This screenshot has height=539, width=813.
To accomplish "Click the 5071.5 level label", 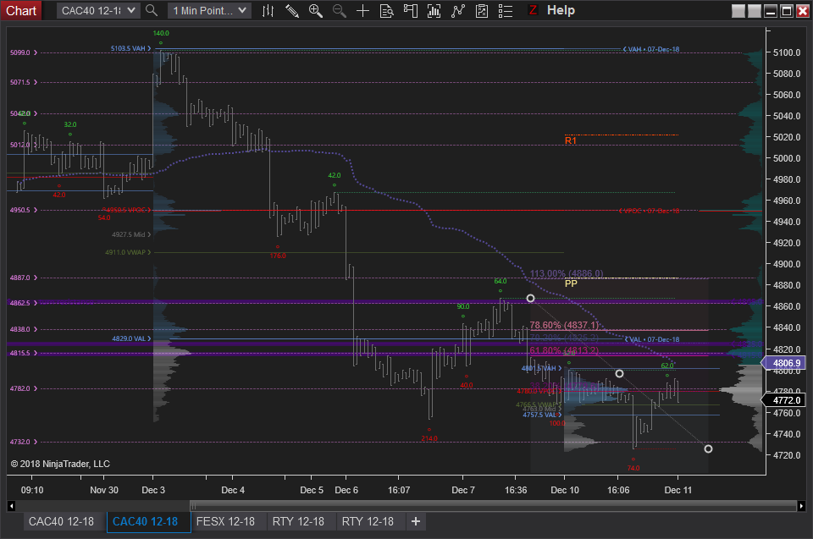I will 24,82.
